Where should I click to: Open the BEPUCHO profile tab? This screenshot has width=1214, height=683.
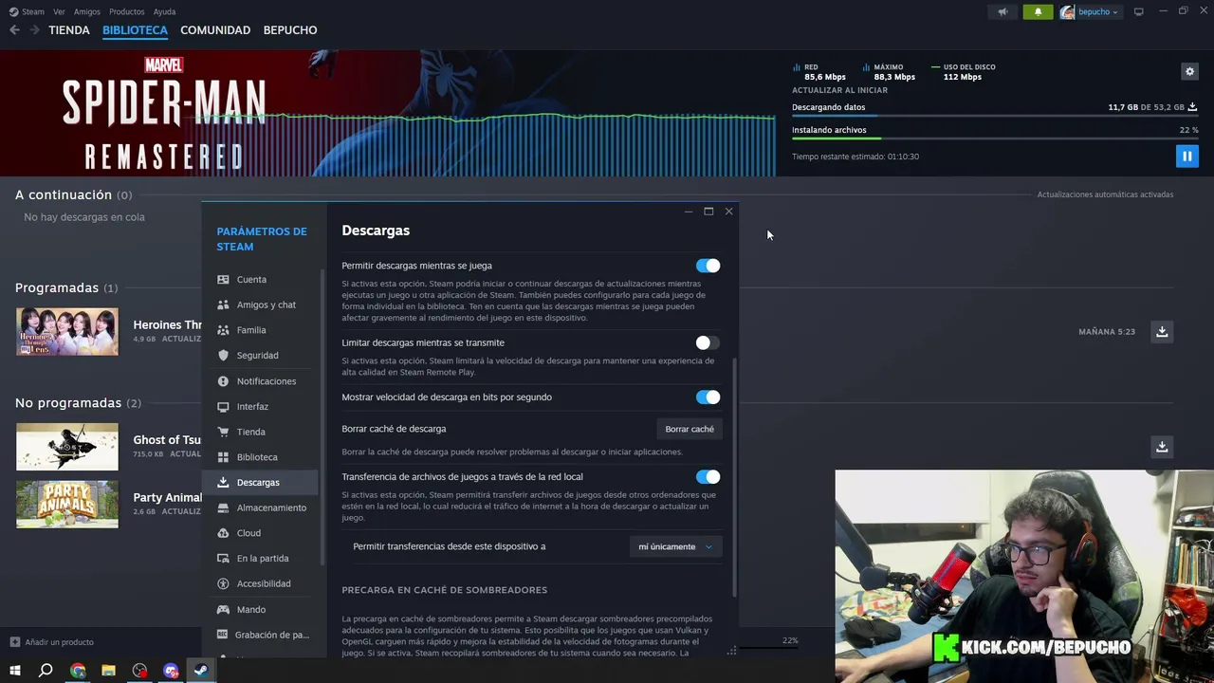(290, 29)
